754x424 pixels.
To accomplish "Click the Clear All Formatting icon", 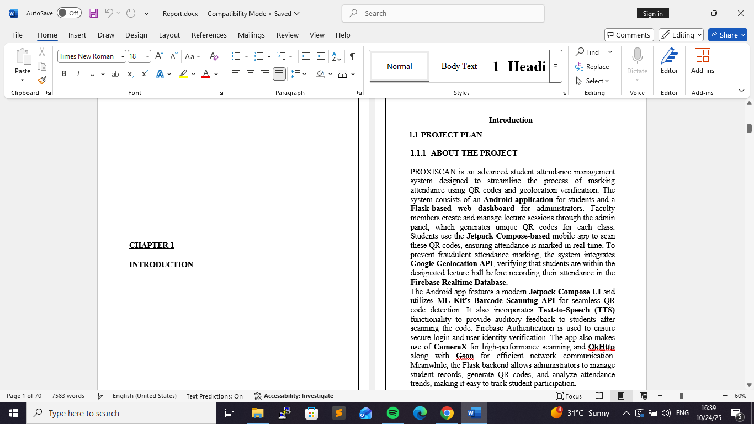I will [214, 56].
